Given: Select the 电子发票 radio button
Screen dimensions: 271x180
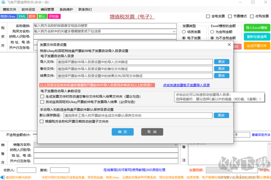Looking at the screenshot, I should 184,38.
